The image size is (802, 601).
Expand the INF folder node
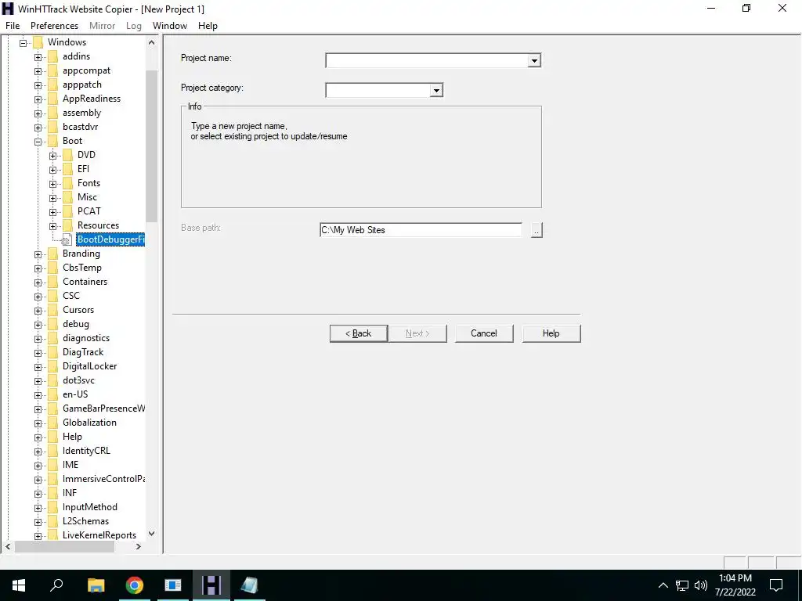point(38,494)
